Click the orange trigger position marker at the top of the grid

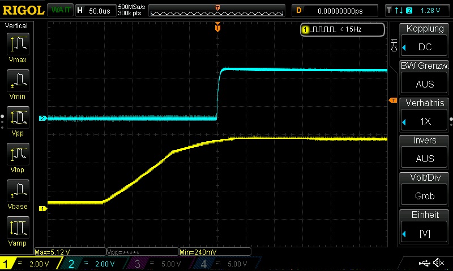click(217, 27)
